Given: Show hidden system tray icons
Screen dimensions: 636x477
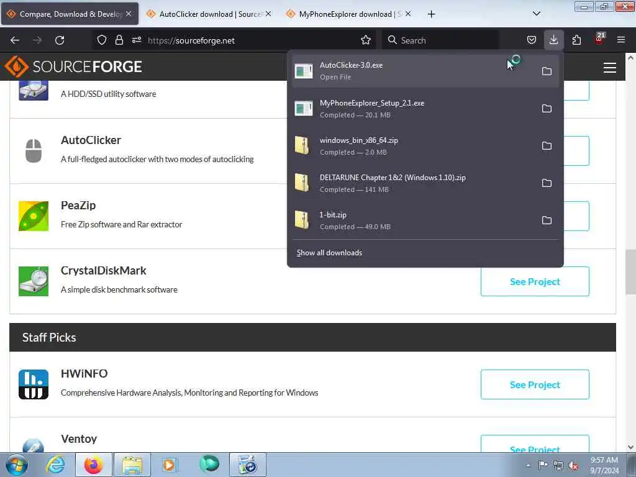Looking at the screenshot, I should coord(528,466).
